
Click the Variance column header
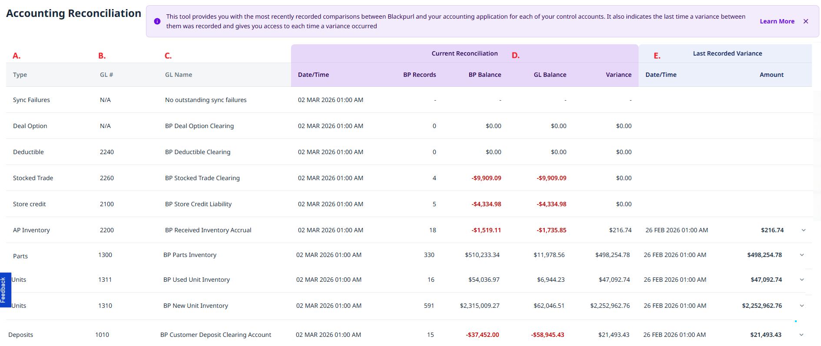point(619,75)
